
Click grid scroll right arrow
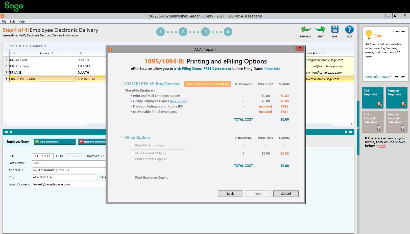(x=352, y=124)
